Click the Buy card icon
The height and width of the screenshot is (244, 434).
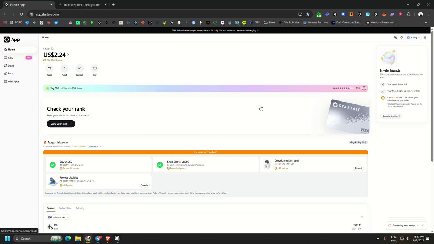pos(95,68)
